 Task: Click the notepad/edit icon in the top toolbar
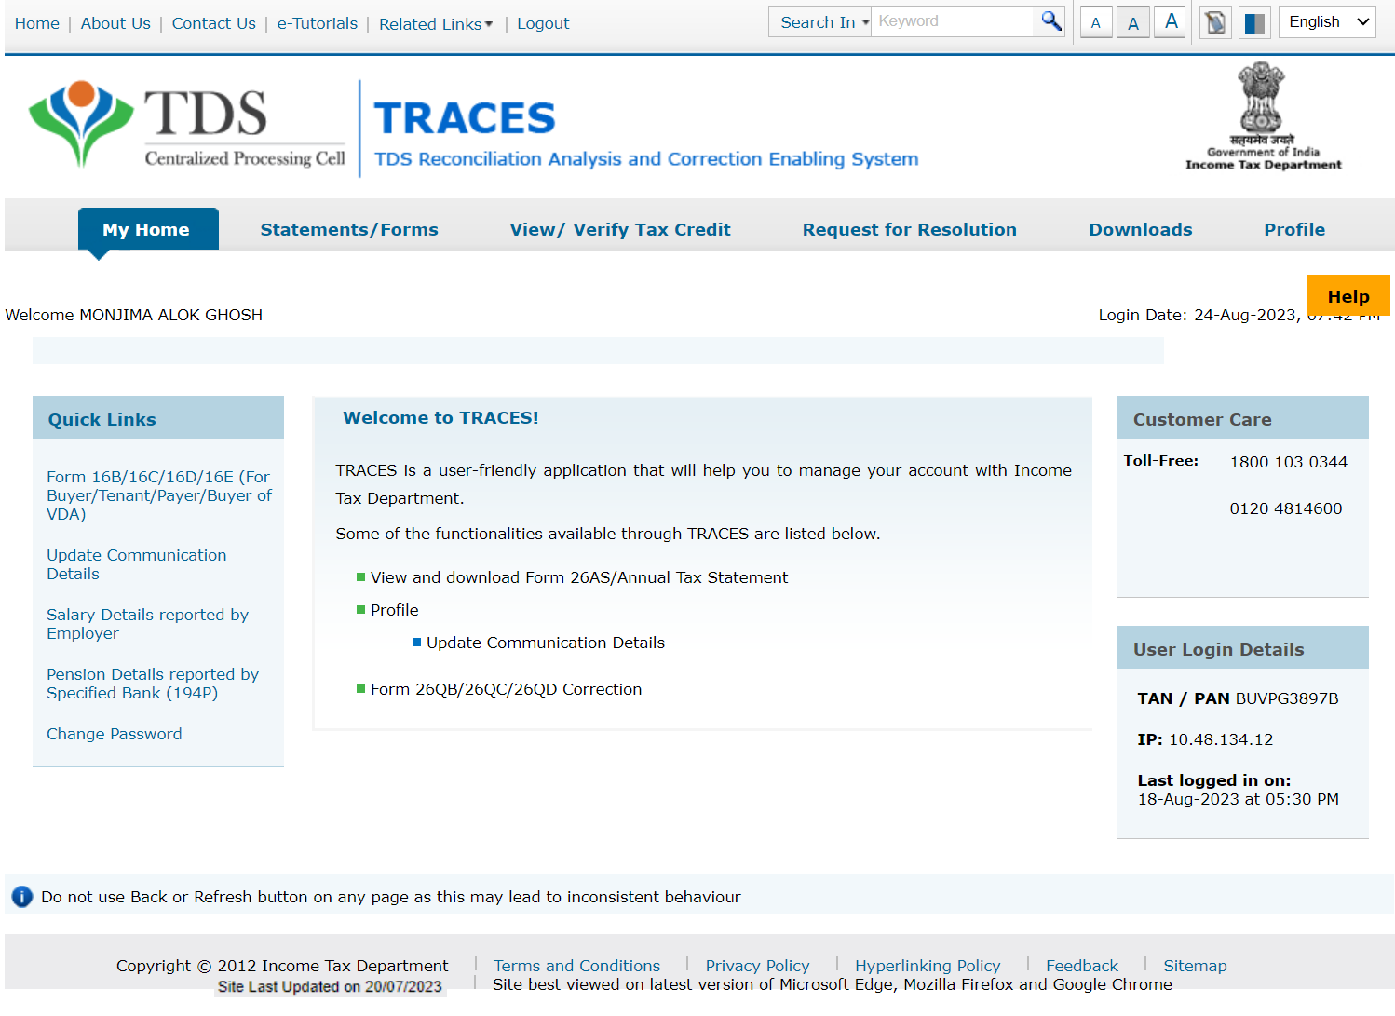click(1214, 21)
